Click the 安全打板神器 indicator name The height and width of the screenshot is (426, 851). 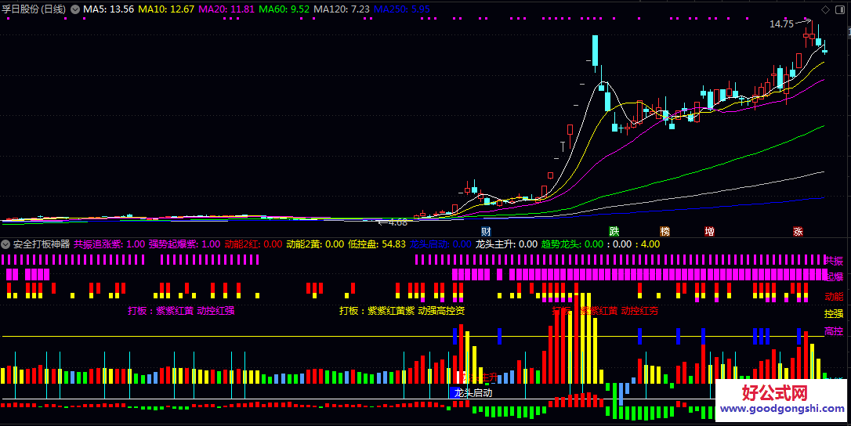point(42,244)
